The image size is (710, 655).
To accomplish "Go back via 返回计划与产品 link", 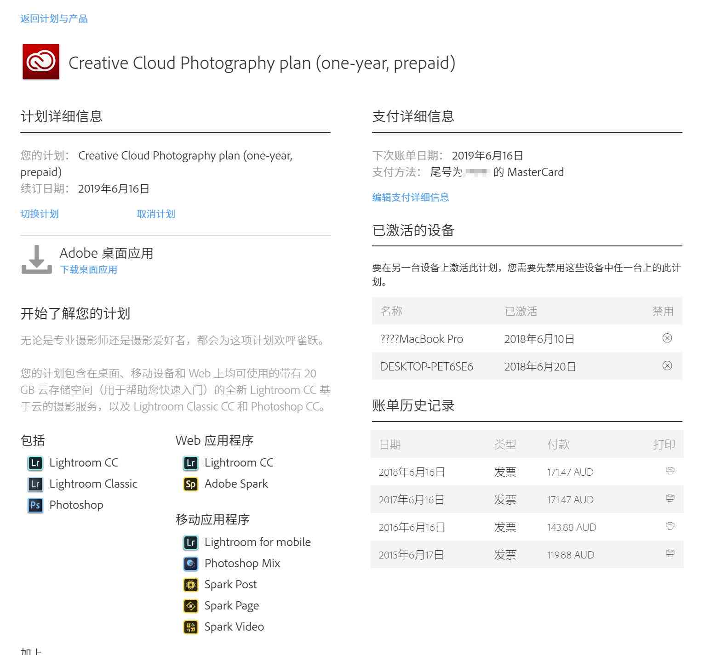I will [x=54, y=18].
